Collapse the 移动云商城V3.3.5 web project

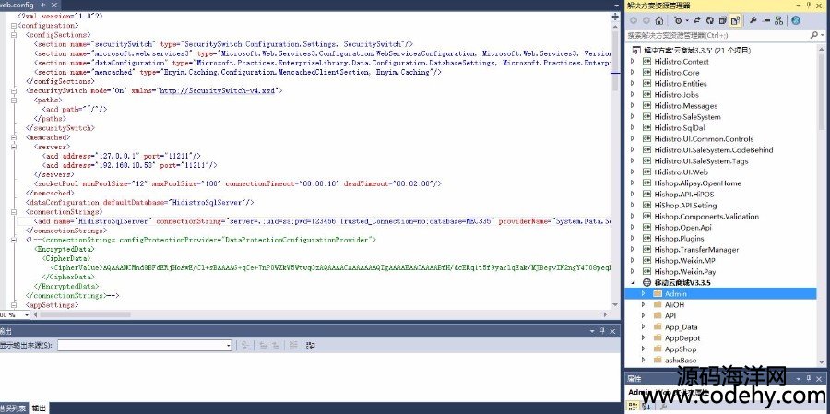632,283
